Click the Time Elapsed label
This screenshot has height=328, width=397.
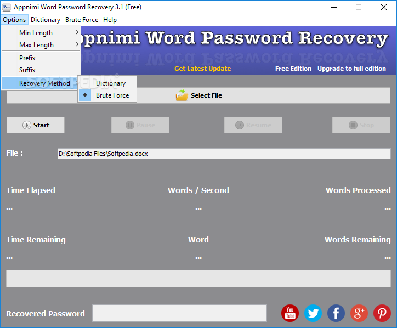click(31, 190)
